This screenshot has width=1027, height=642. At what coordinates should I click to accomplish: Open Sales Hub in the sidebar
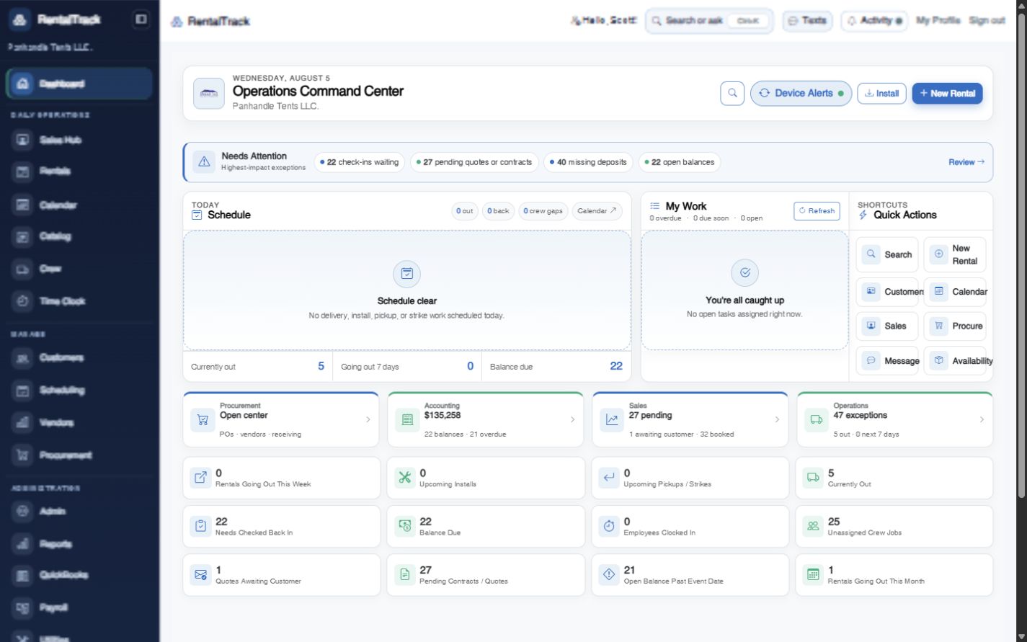coord(79,140)
